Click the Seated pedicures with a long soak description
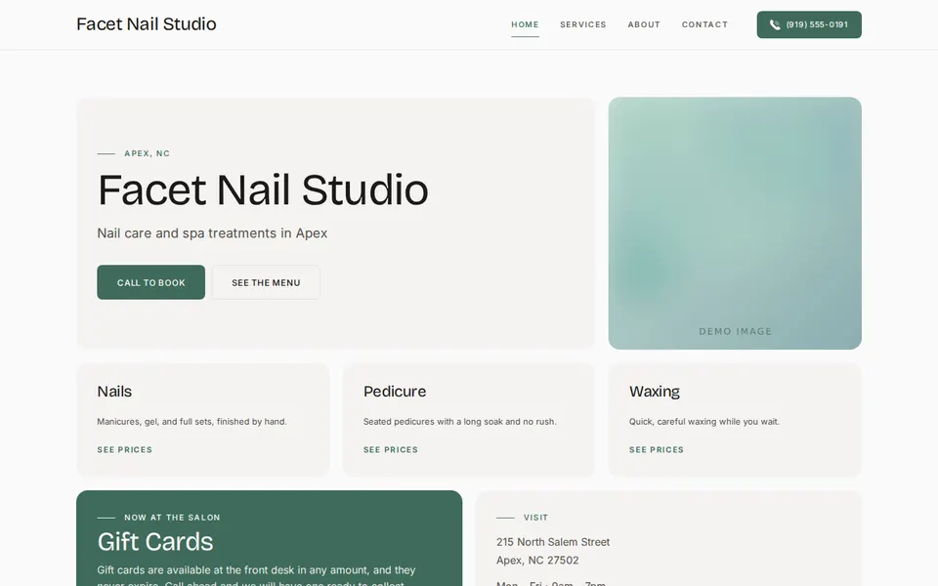This screenshot has width=938, height=586. 459,422
